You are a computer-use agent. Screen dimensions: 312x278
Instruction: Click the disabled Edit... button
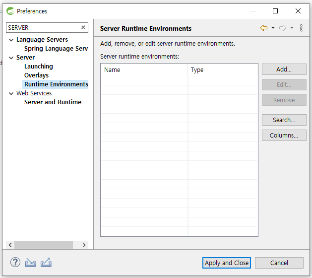tap(284, 84)
